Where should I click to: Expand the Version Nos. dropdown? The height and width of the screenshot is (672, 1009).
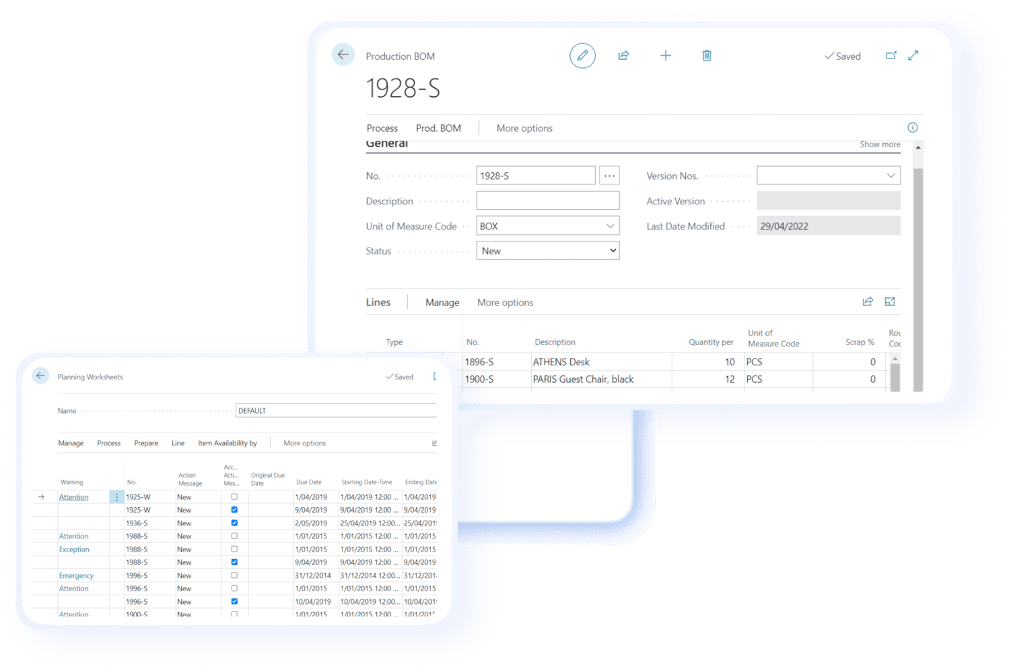point(891,176)
